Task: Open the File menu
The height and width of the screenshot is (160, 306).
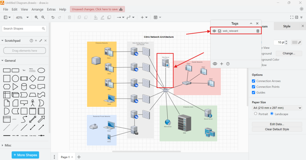Action: (x=6, y=9)
